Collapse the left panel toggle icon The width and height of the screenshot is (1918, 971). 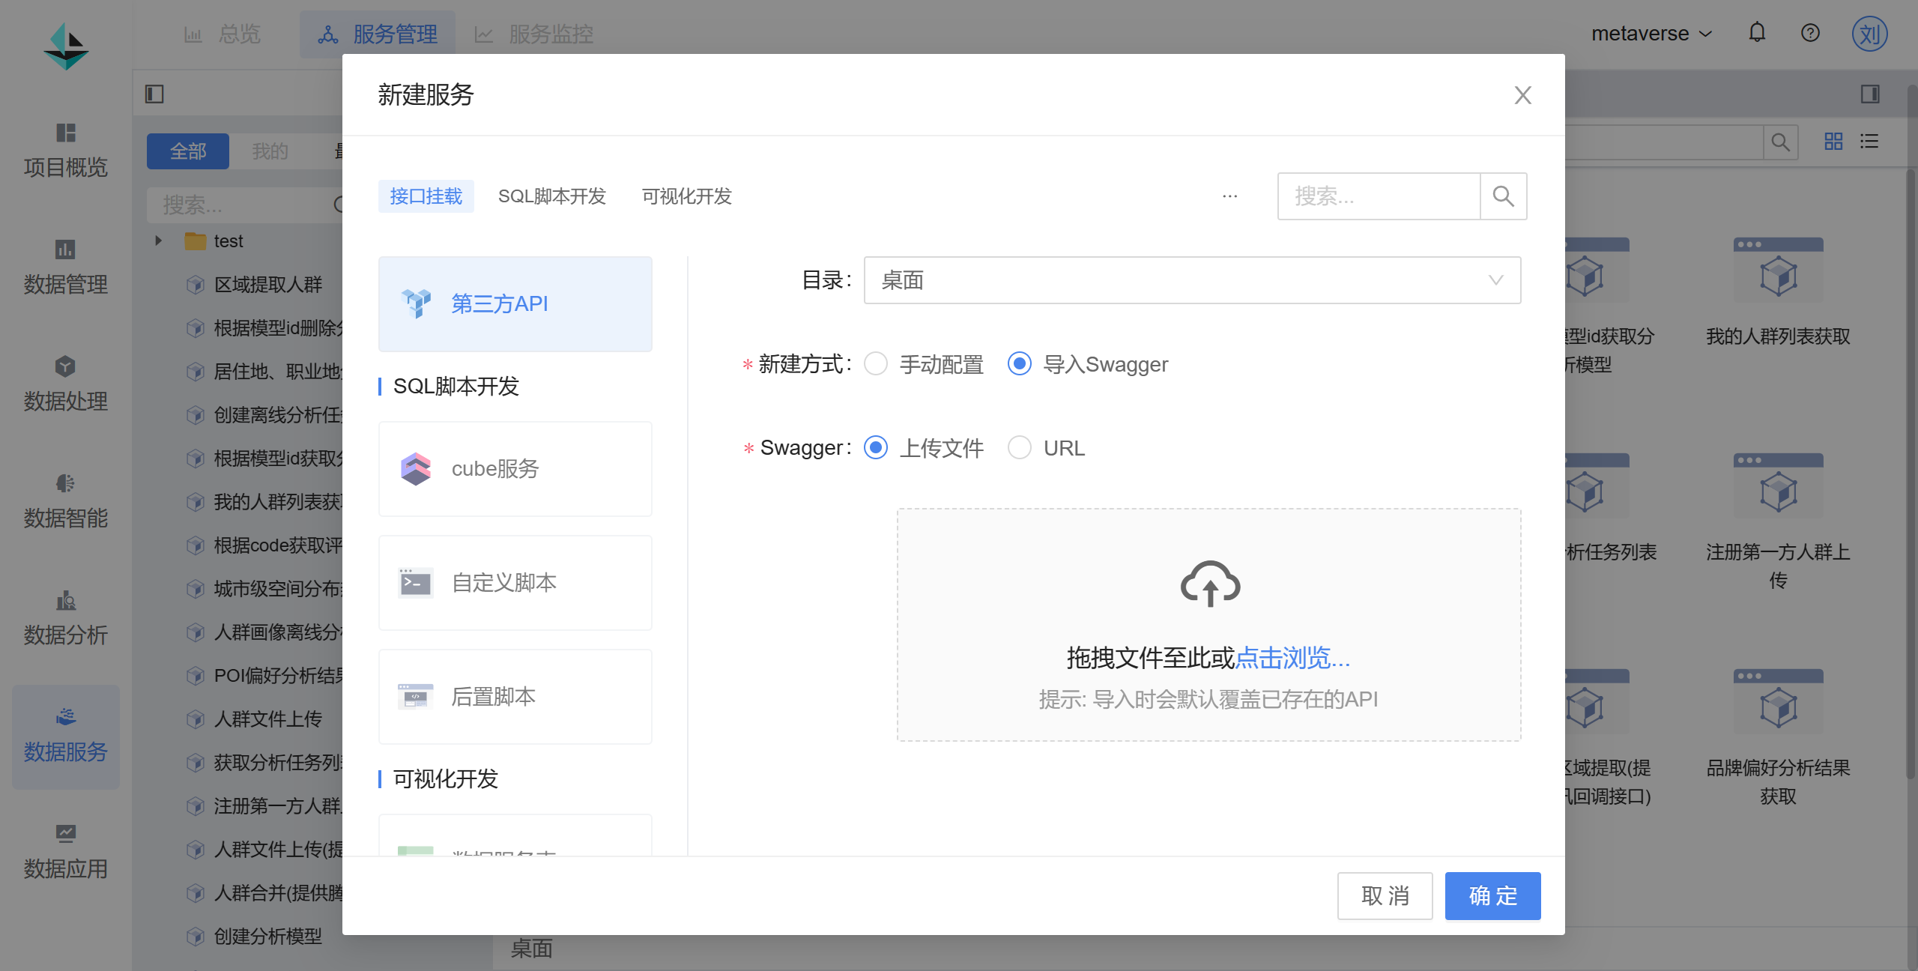154,94
